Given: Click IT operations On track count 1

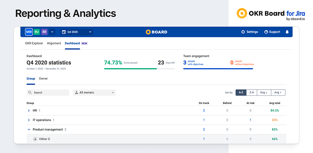Looking at the screenshot, I should click(204, 120).
